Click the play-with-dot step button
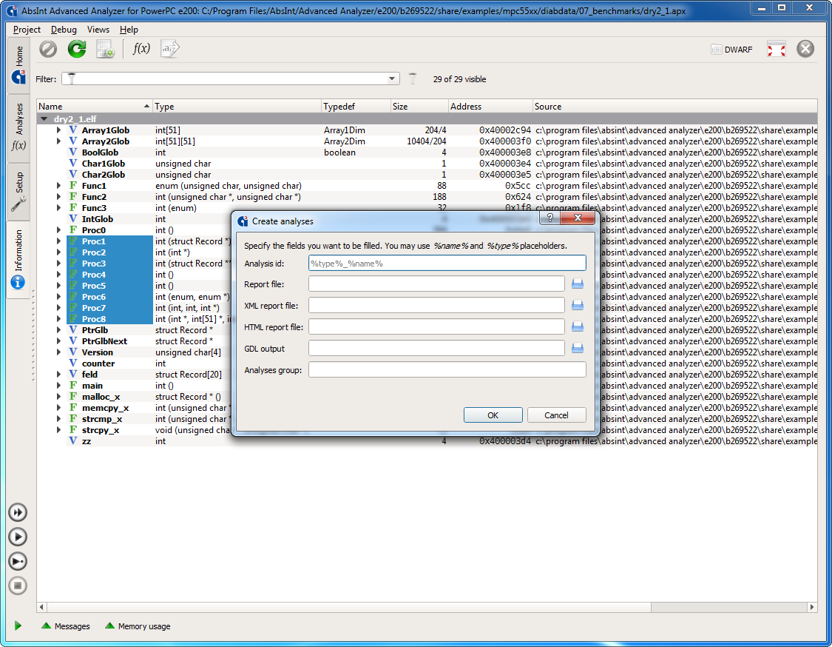This screenshot has height=647, width=832. [18, 561]
